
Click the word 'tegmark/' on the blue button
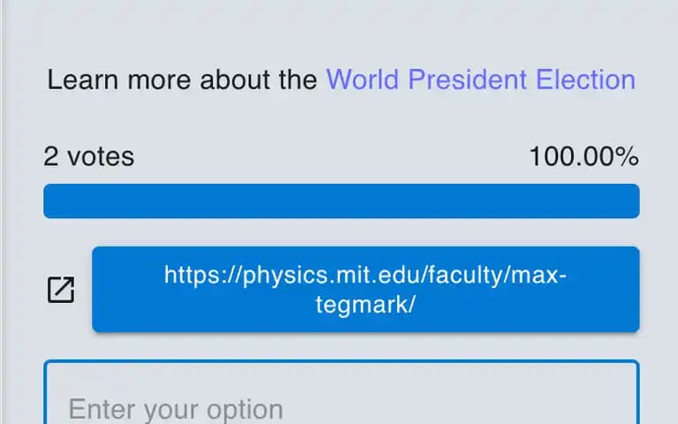click(365, 305)
